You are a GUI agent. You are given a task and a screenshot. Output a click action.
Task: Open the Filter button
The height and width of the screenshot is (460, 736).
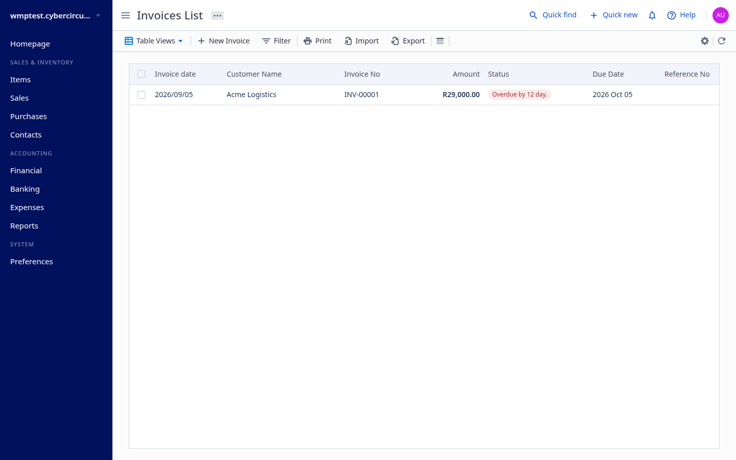277,41
